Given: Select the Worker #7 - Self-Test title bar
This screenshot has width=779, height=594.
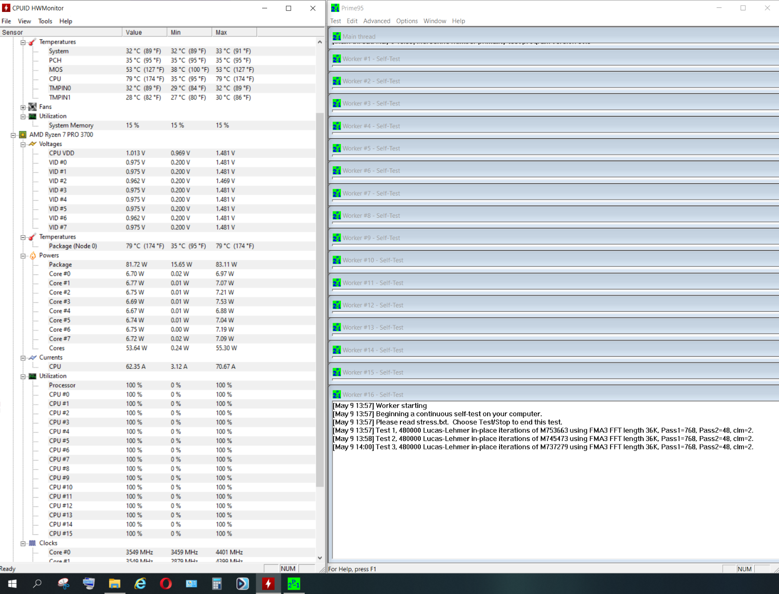Looking at the screenshot, I should pyautogui.click(x=554, y=193).
